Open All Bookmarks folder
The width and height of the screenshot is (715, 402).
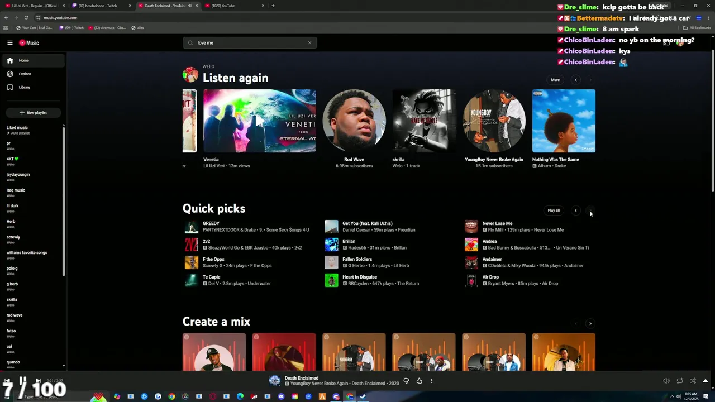click(697, 28)
